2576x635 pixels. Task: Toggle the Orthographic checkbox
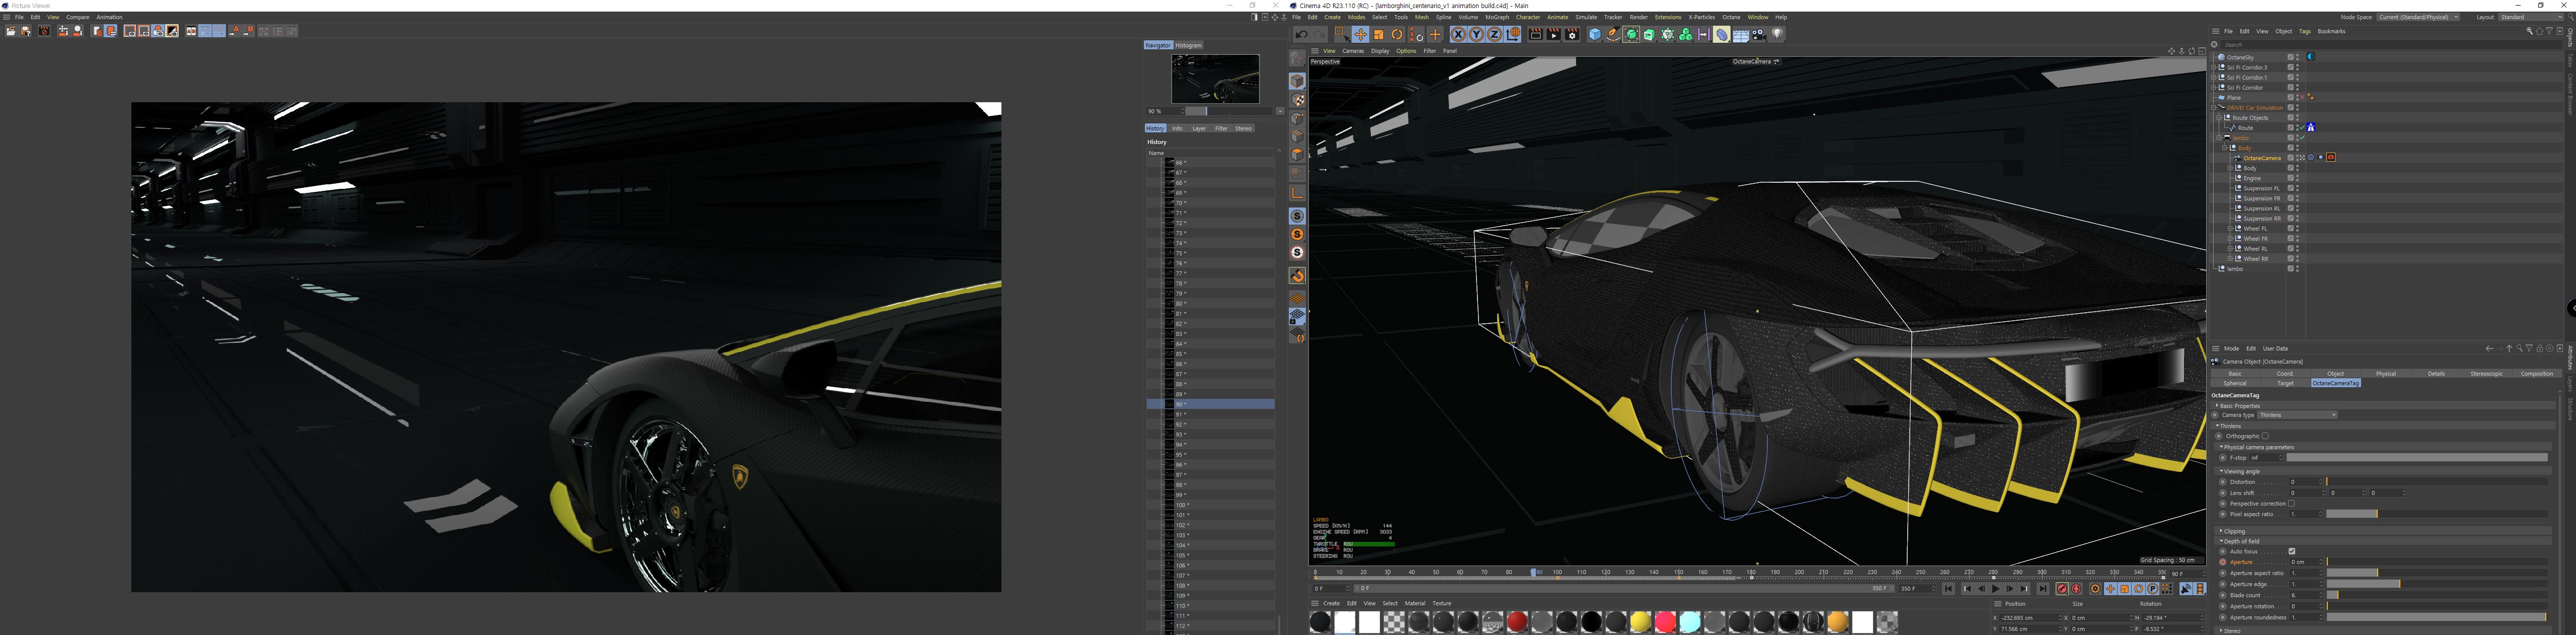(x=2266, y=436)
